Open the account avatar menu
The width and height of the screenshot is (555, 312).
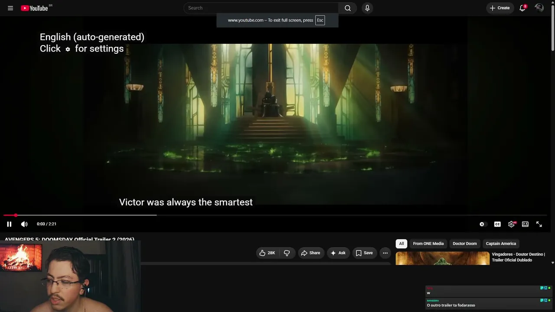coord(539,8)
